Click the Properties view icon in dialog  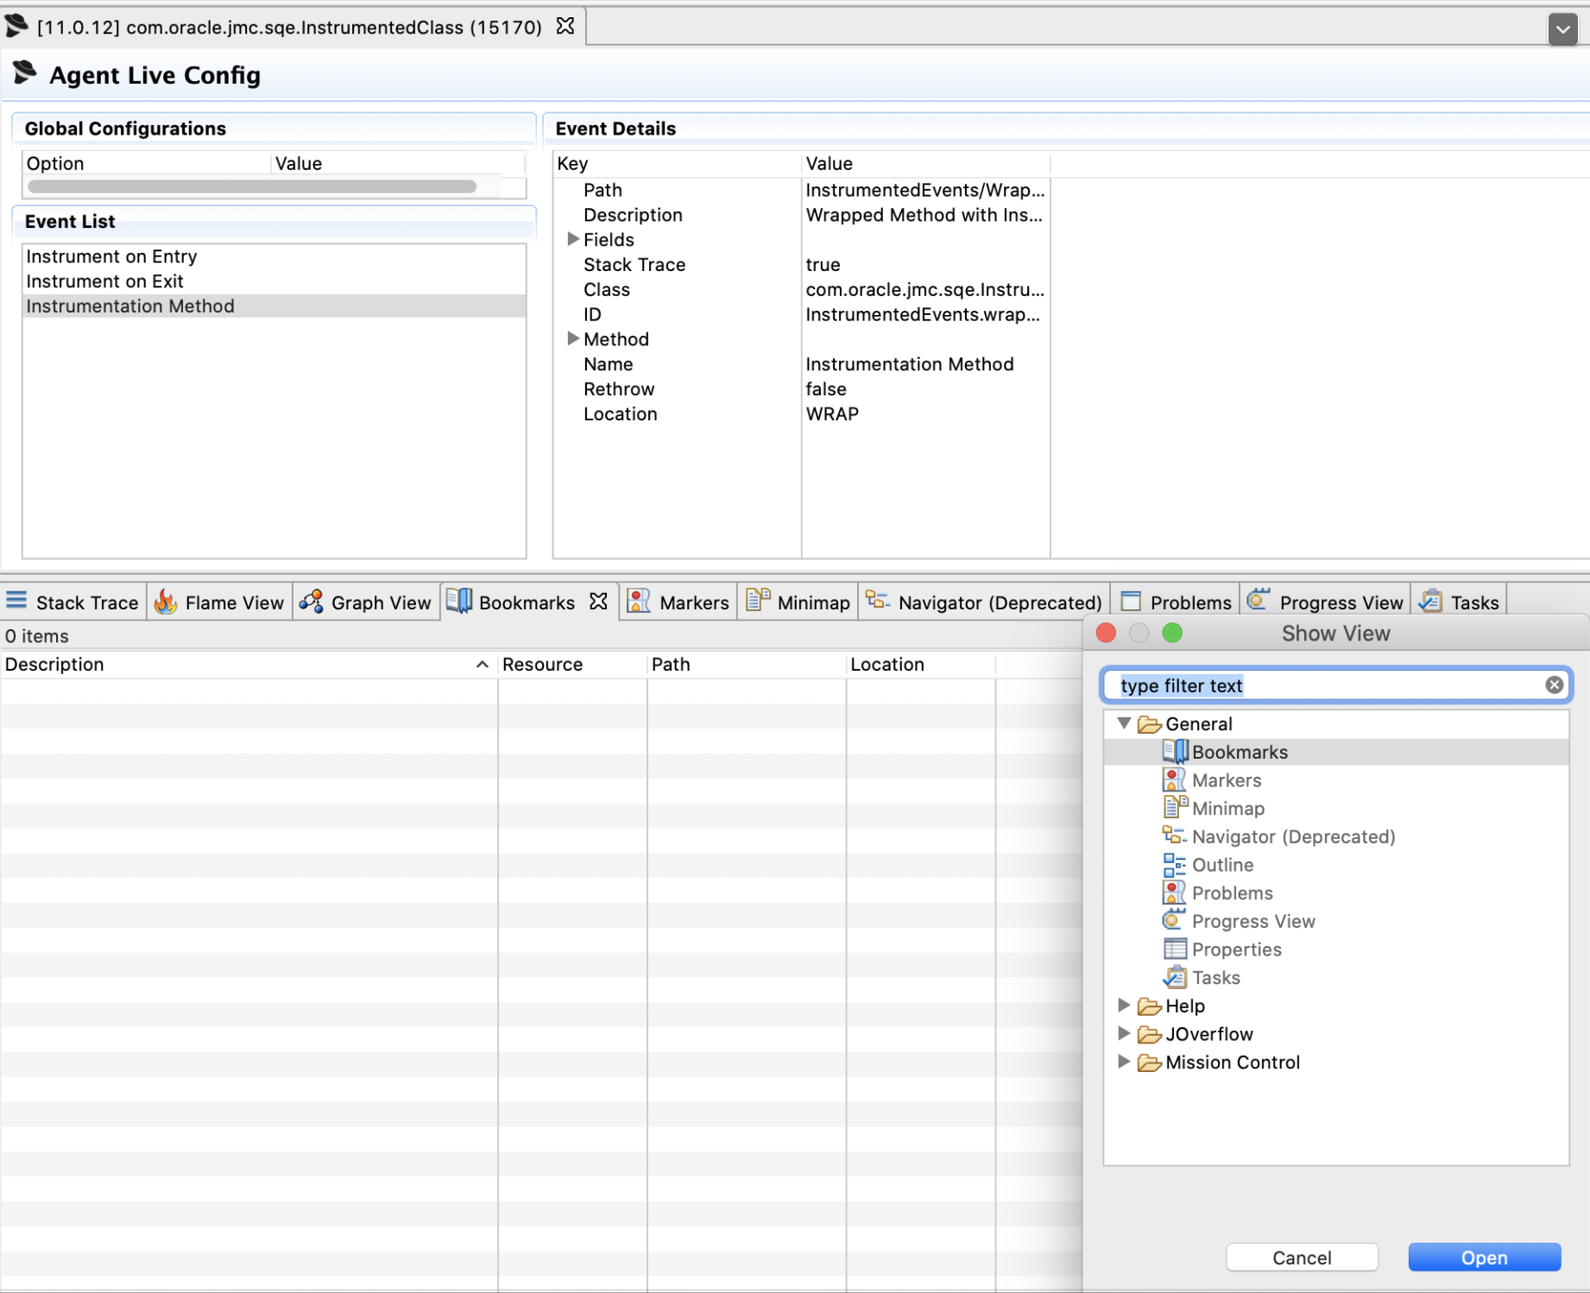point(1174,949)
